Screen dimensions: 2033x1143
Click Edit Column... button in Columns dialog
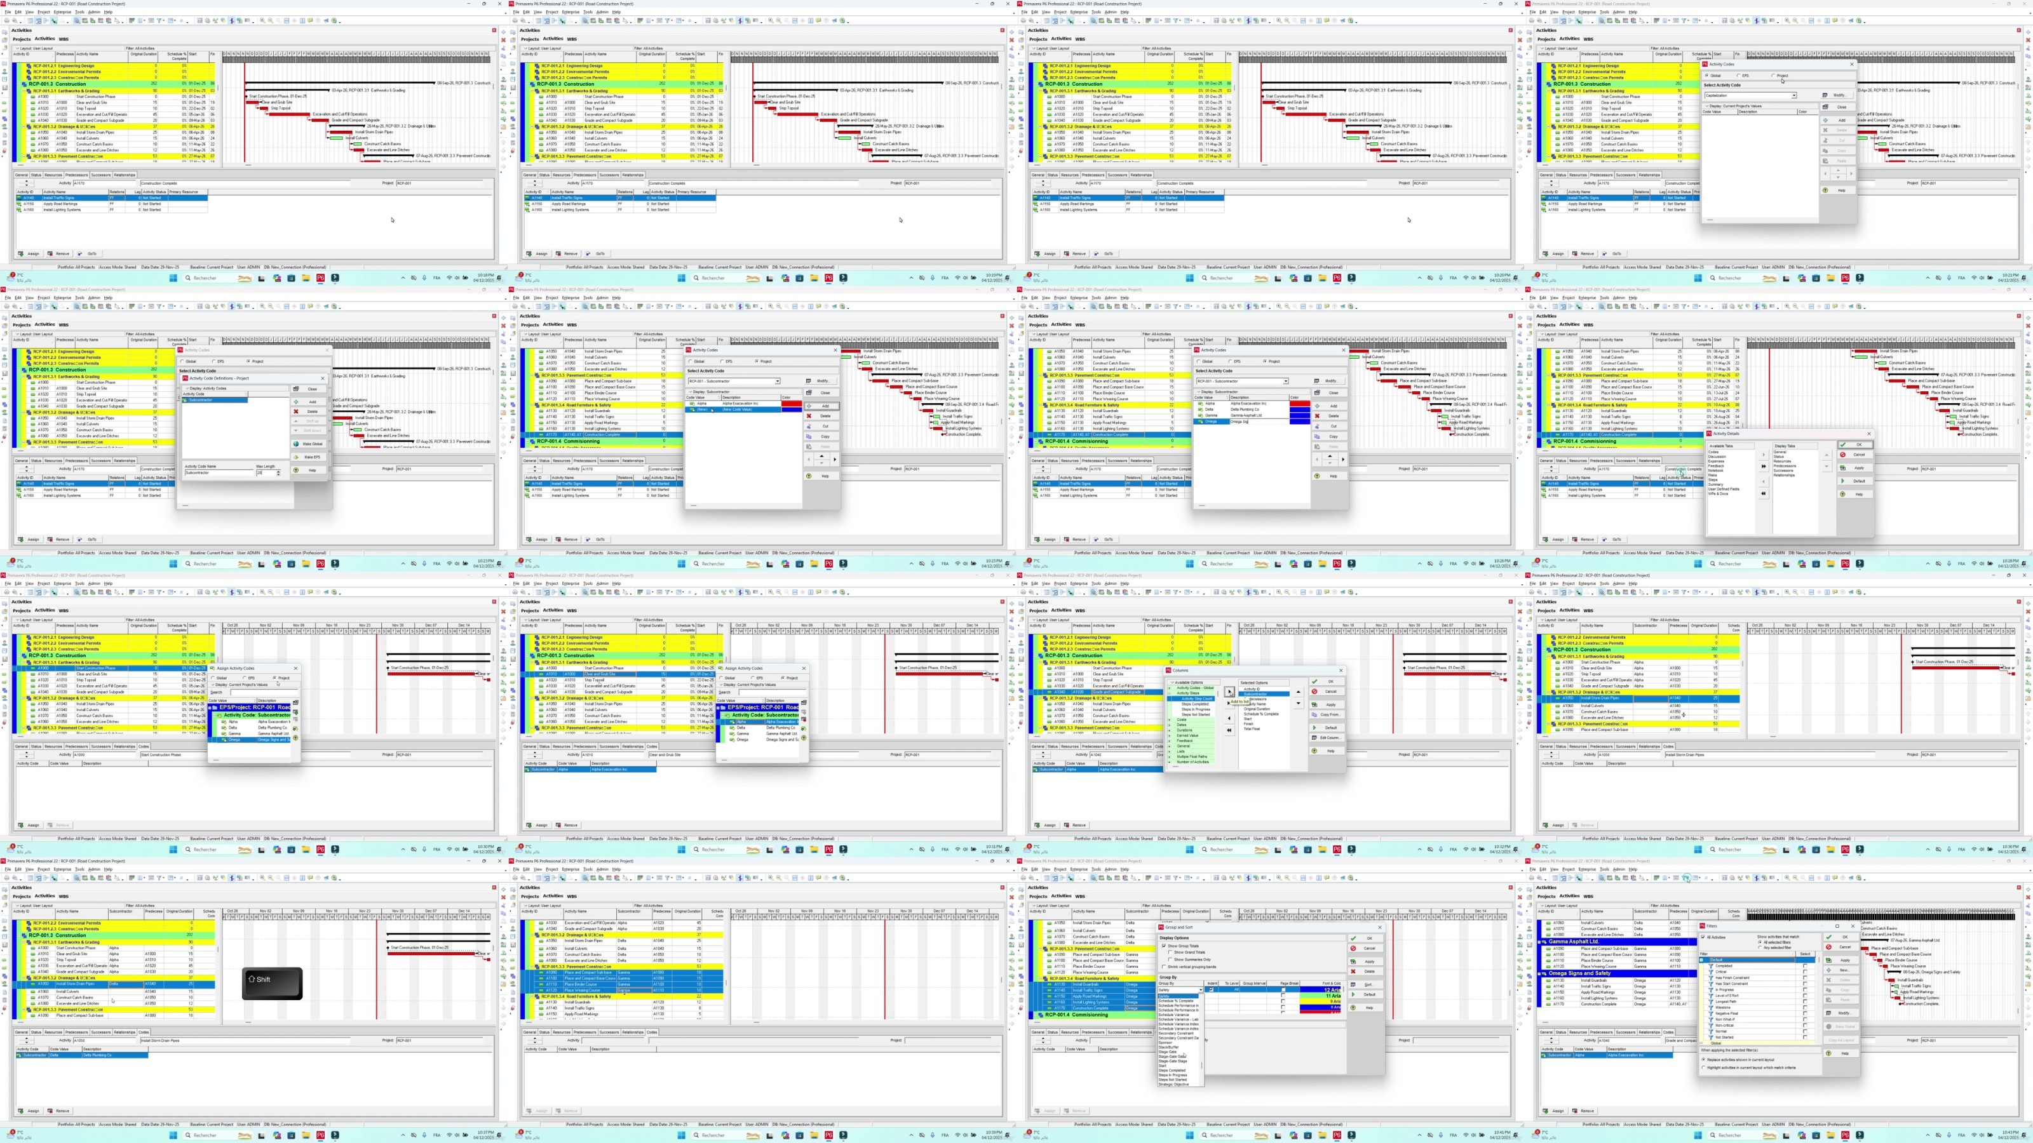1327,739
